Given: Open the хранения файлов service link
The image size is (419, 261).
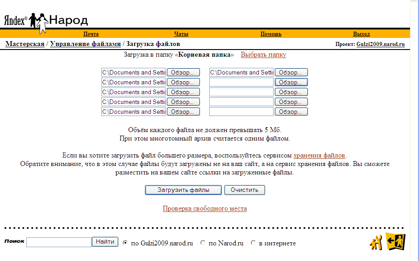Looking at the screenshot, I should 319,155.
